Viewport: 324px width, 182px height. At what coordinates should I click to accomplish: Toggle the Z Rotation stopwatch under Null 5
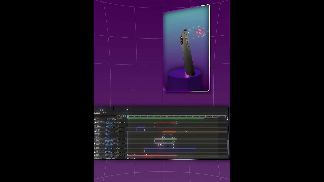tap(94, 127)
